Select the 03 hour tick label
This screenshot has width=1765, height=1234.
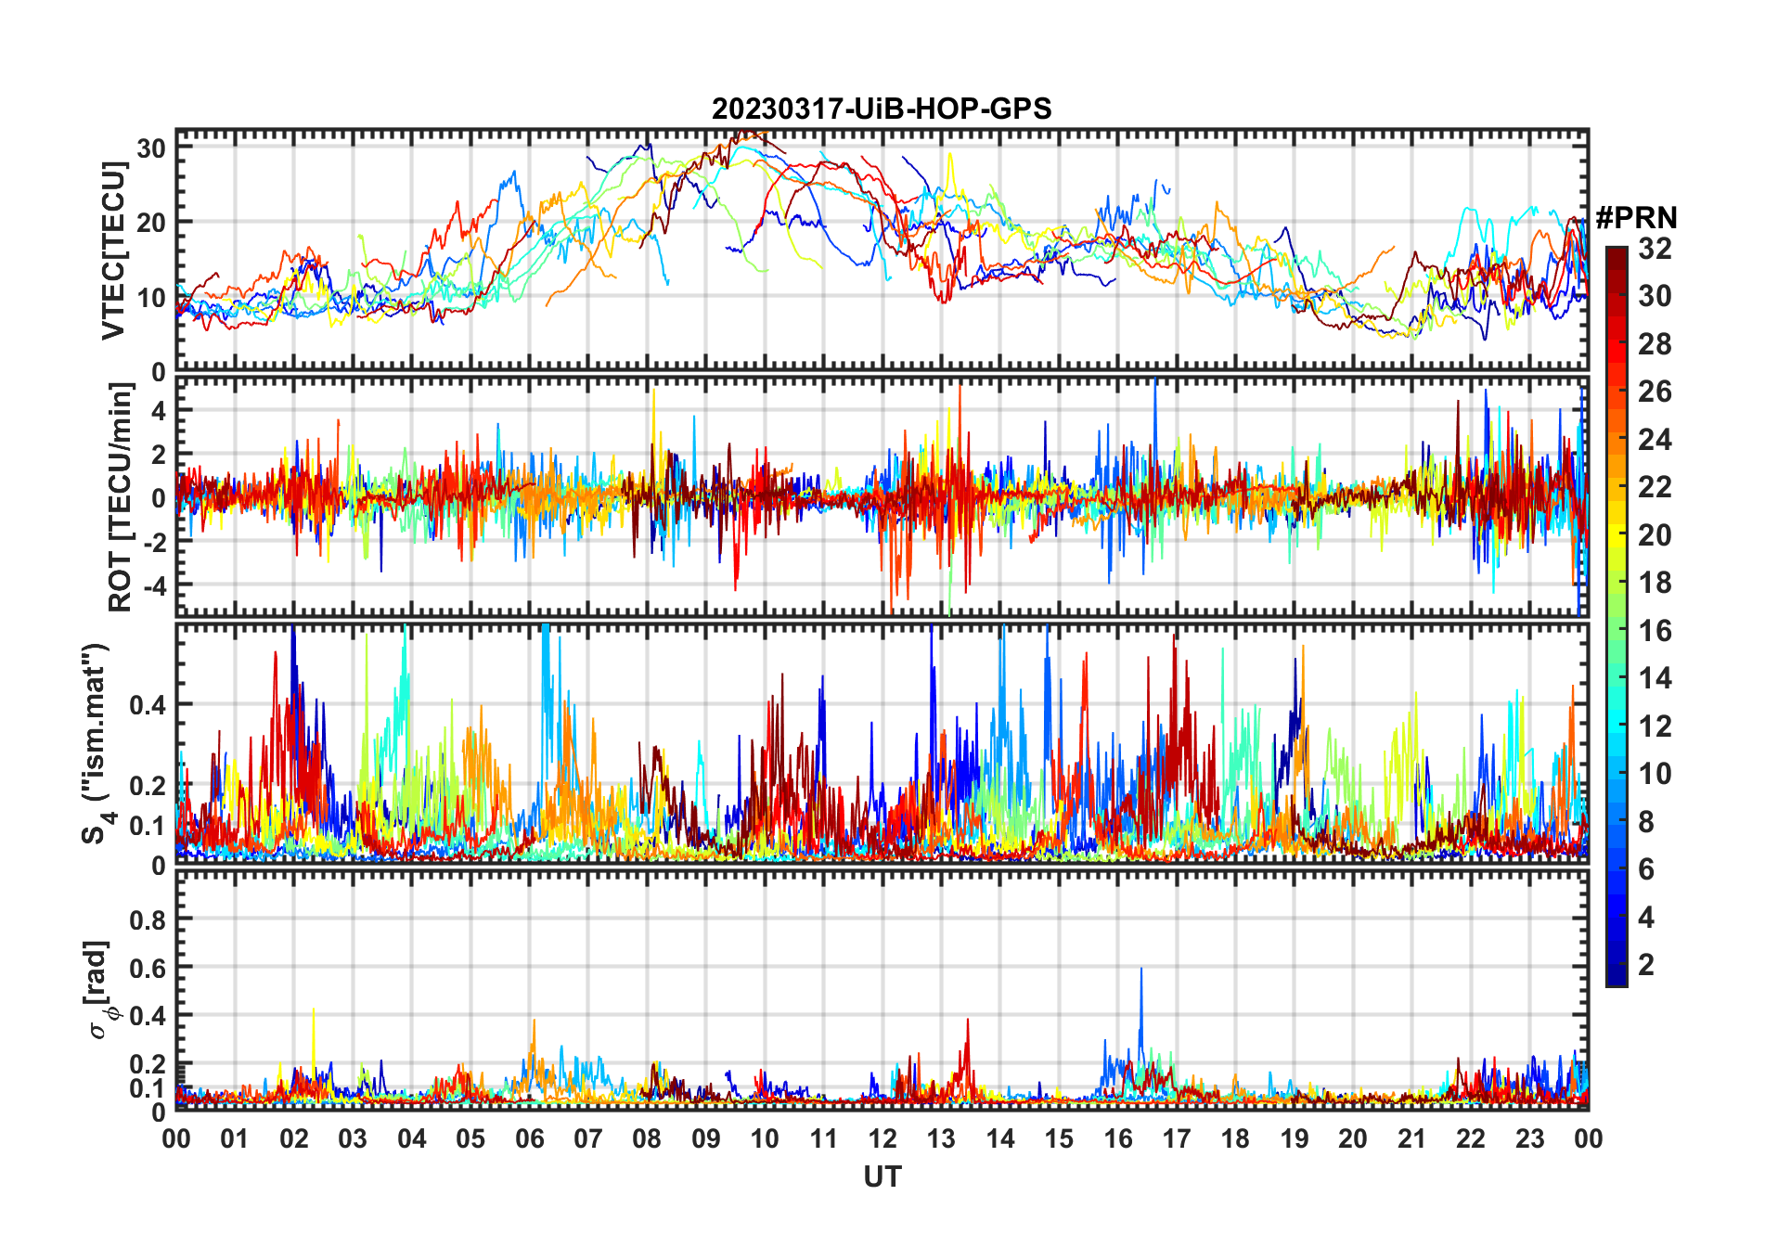(353, 1138)
